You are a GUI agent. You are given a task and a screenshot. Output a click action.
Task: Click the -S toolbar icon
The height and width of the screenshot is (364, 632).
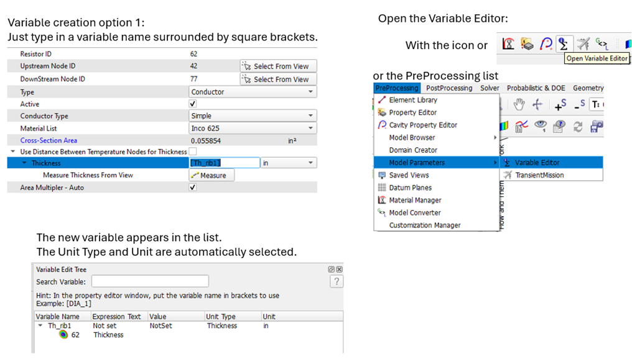point(579,105)
